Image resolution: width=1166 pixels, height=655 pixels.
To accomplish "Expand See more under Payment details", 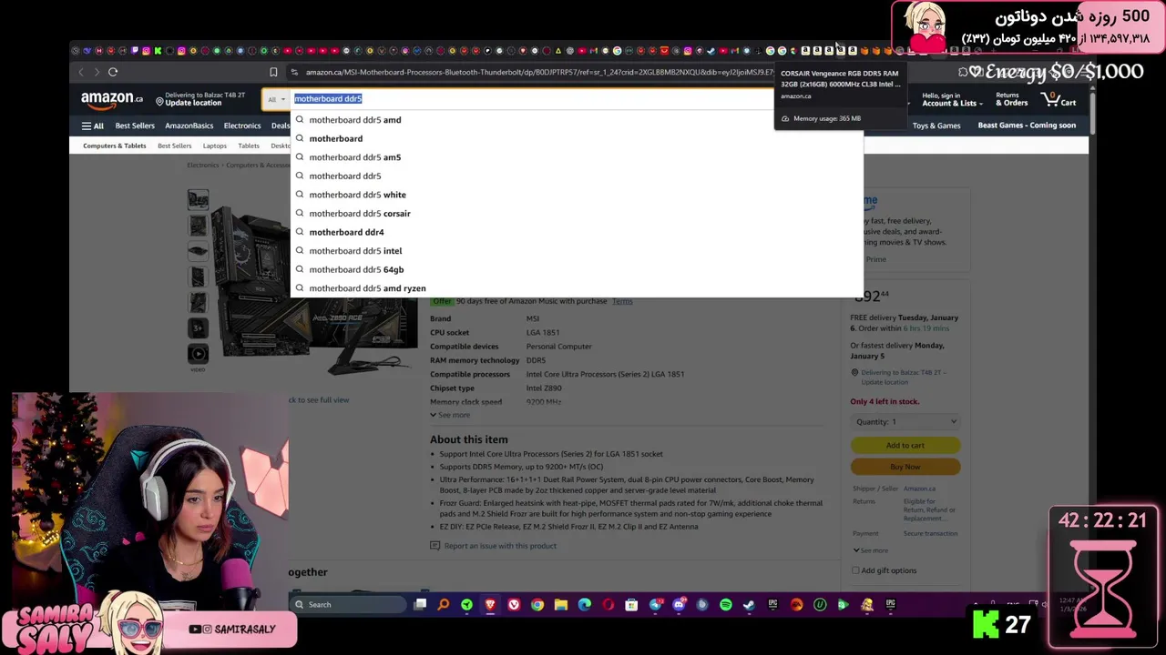I will pos(871,550).
